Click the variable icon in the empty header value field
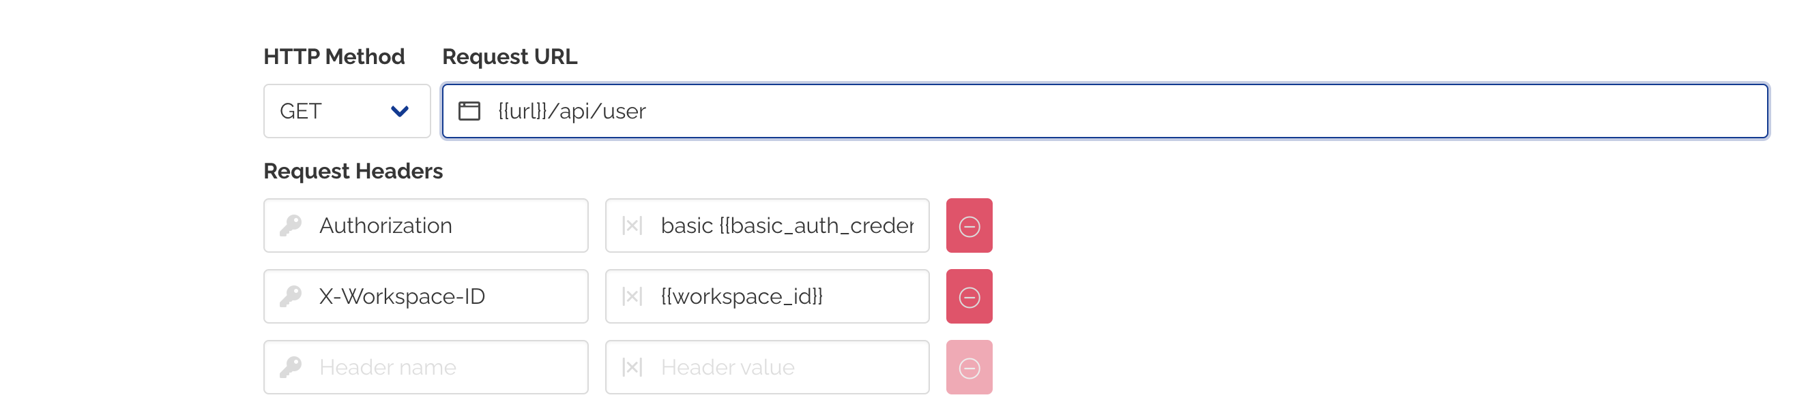This screenshot has height=406, width=1793. (x=632, y=366)
